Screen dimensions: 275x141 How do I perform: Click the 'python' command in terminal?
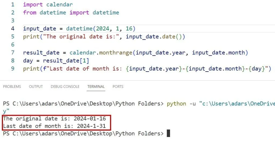point(177,103)
